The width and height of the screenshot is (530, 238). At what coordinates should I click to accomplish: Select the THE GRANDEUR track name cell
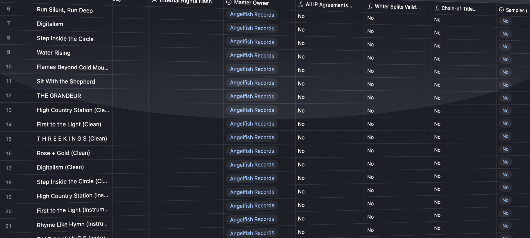click(x=59, y=96)
